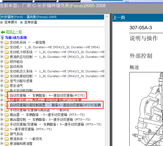
Task: Click folder icon of 5—速手排变速箱
Action: pyautogui.click(x=6, y=129)
